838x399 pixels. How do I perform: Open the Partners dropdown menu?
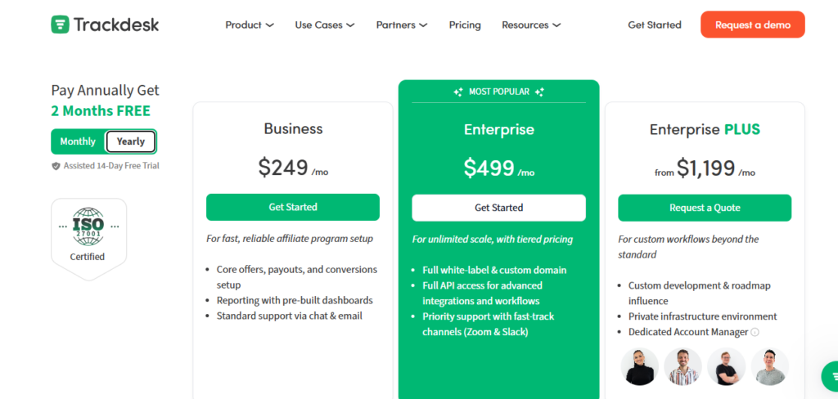tap(402, 25)
